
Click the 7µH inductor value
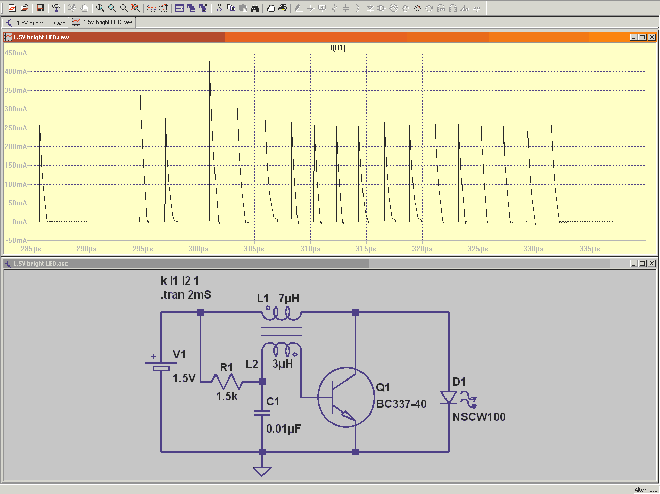pos(289,299)
